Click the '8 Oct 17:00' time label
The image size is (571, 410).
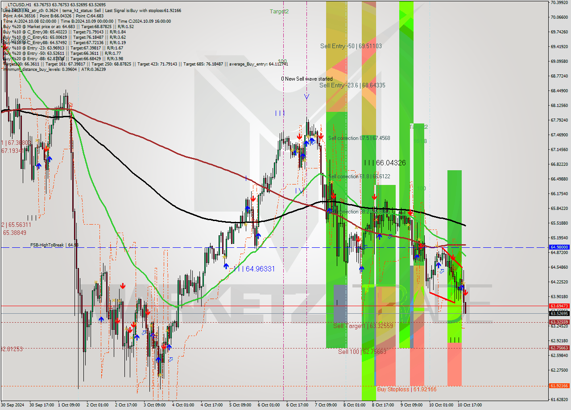[x=383, y=405]
